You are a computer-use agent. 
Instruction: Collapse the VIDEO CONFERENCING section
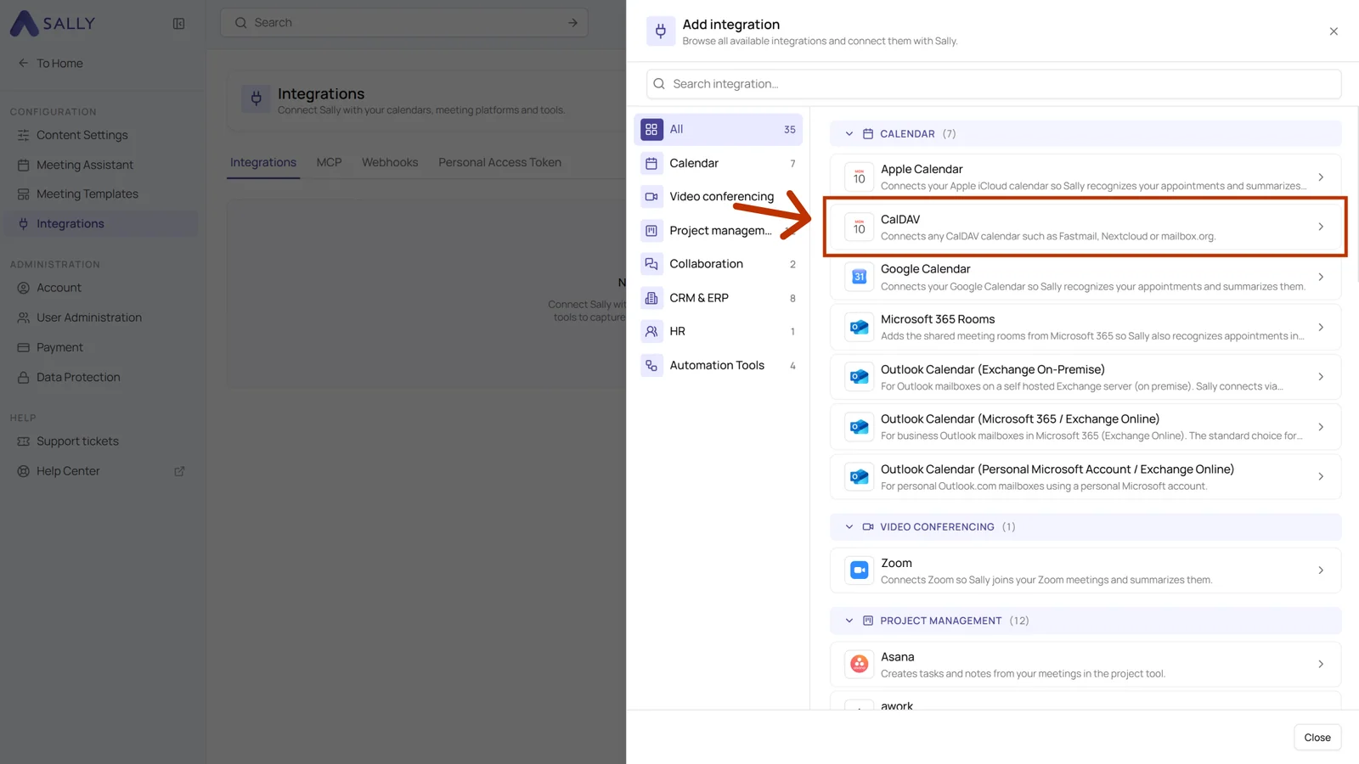click(x=849, y=527)
